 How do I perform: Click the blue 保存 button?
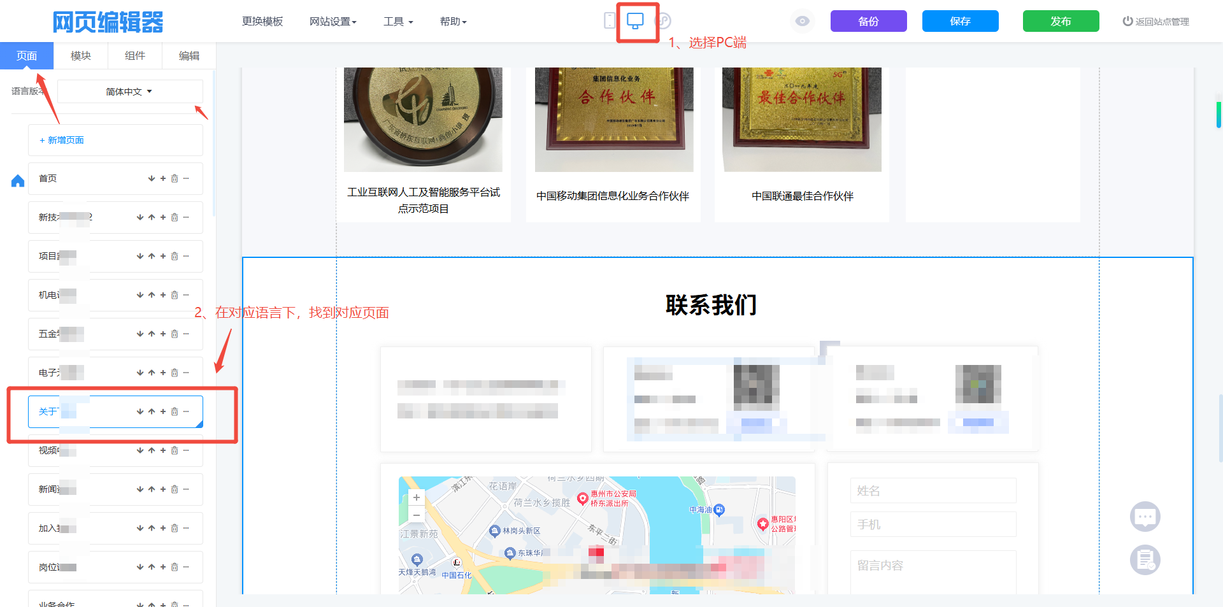960,21
